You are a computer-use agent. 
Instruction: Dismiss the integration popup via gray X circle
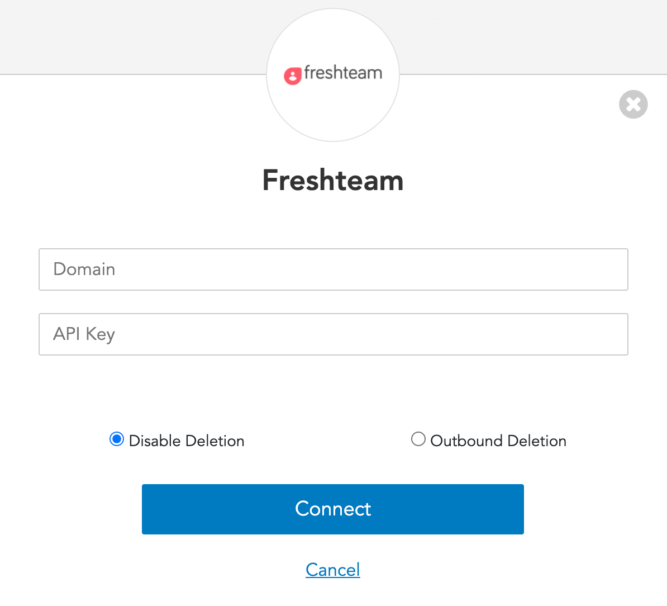[x=633, y=105]
